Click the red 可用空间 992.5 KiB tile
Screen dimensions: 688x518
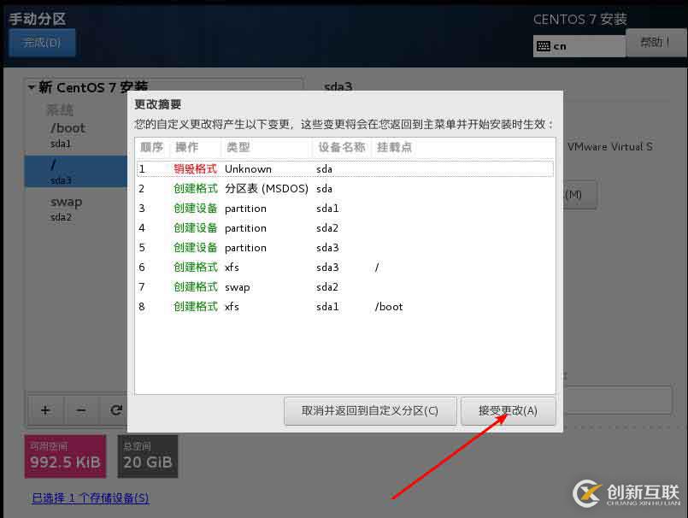64,456
